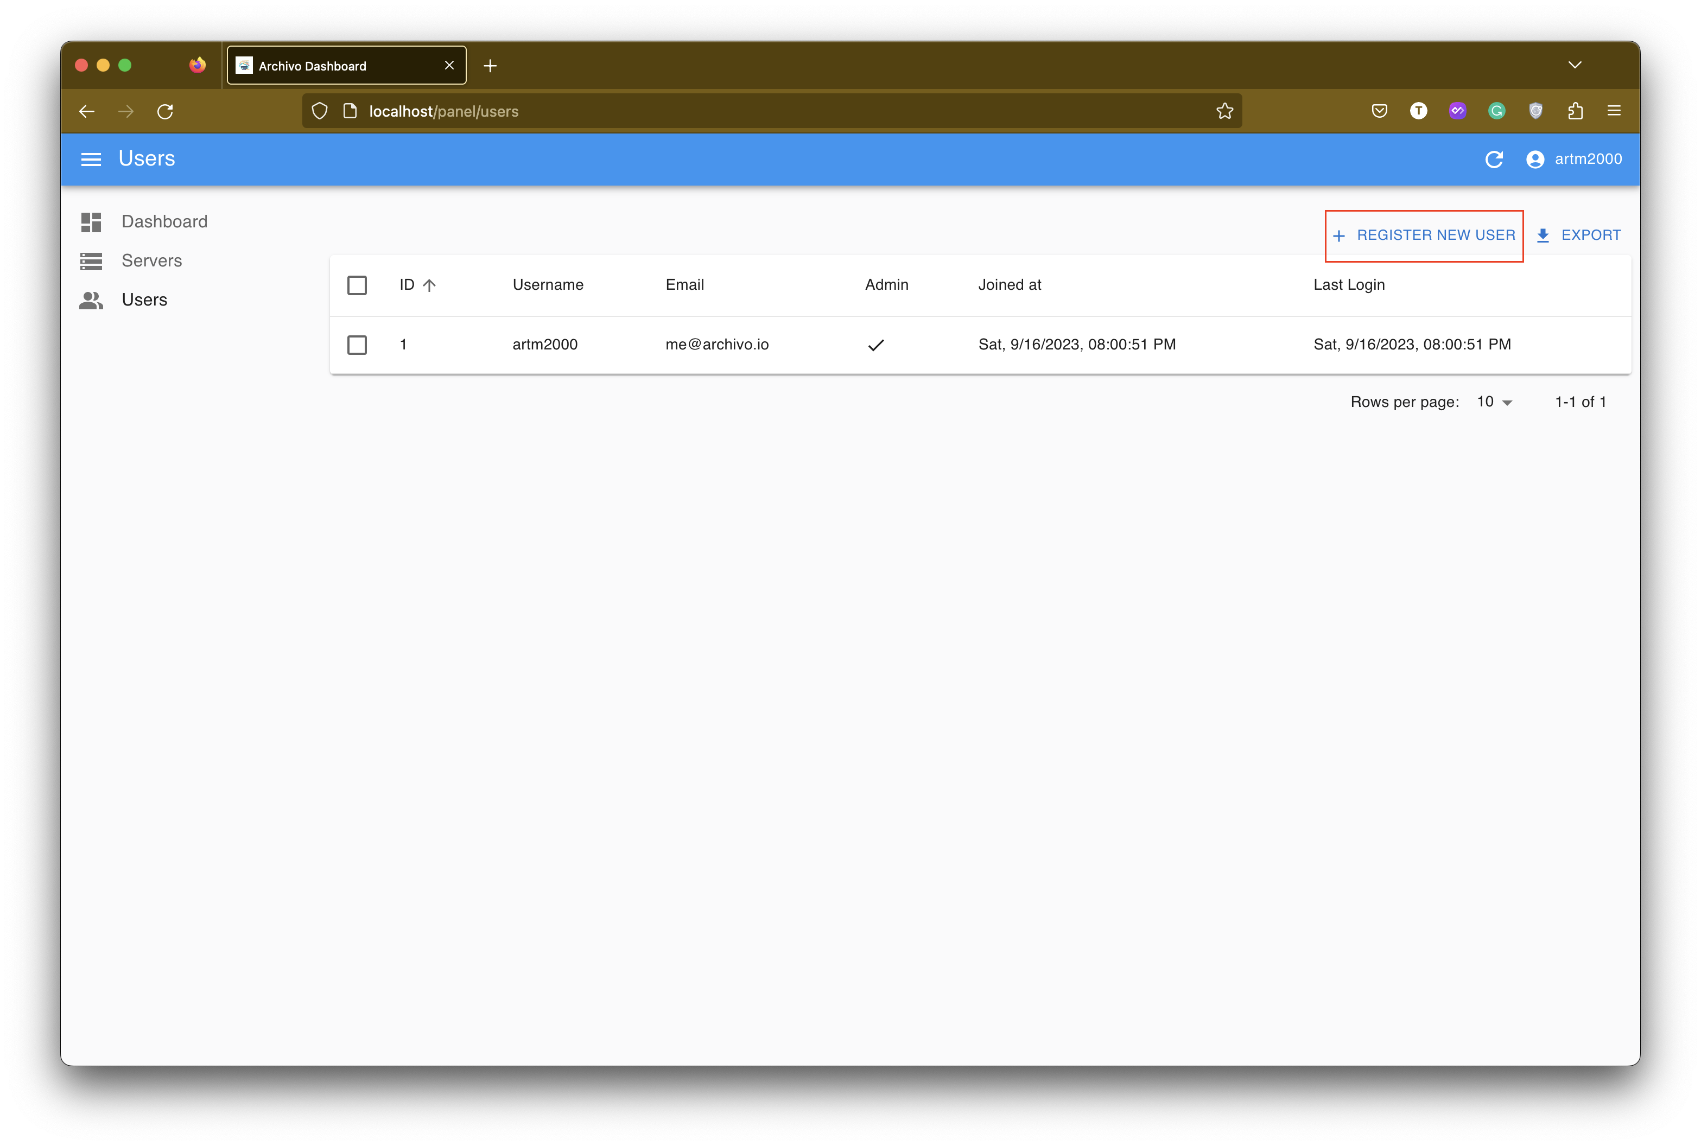Image resolution: width=1701 pixels, height=1146 pixels.
Task: Click the me@archivo.io email cell
Action: (716, 344)
